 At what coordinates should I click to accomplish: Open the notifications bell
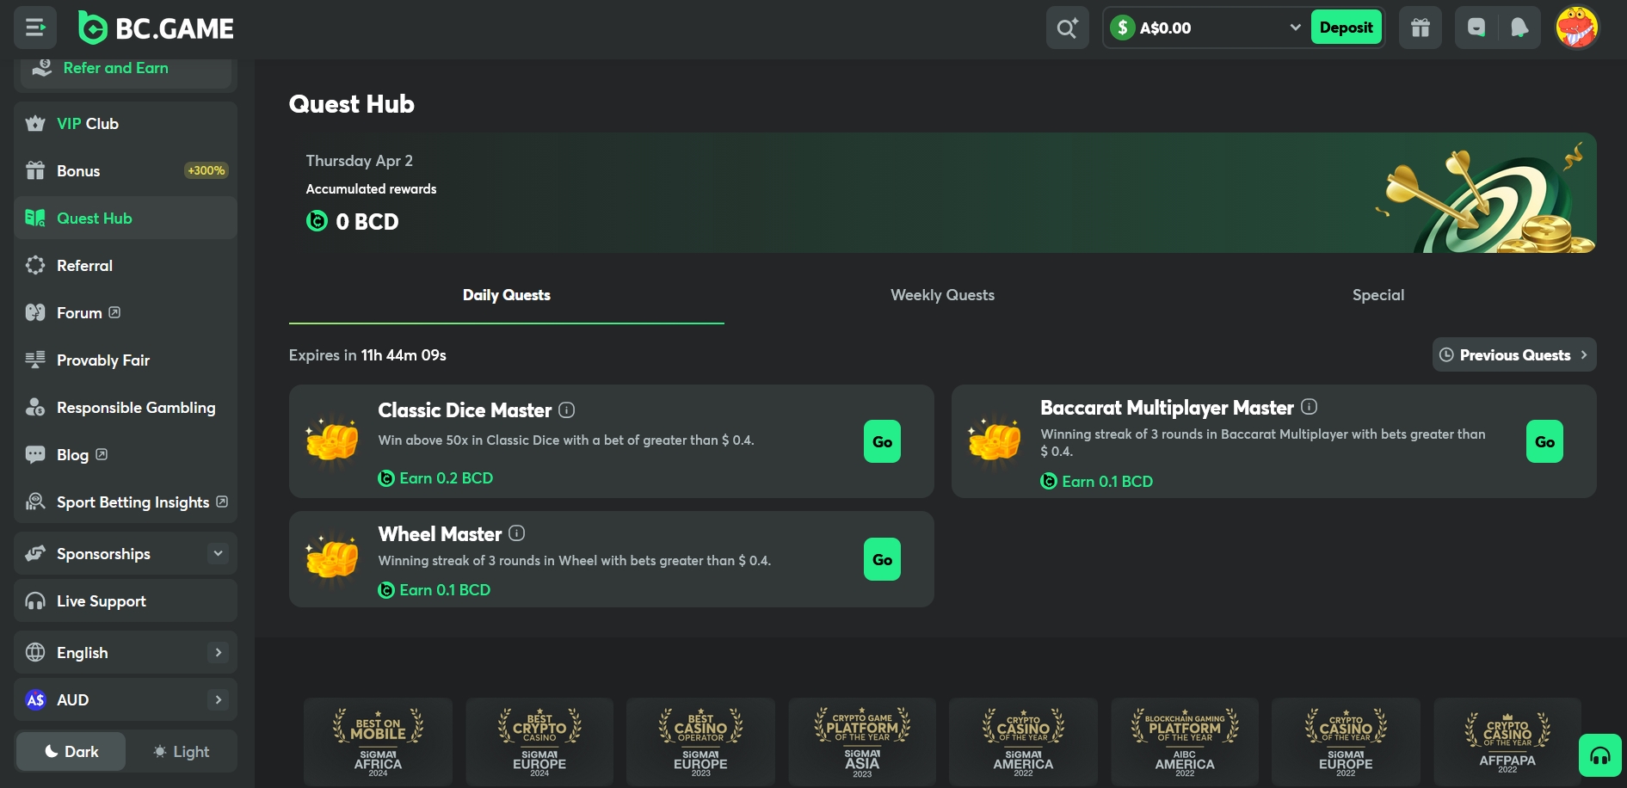click(1518, 27)
